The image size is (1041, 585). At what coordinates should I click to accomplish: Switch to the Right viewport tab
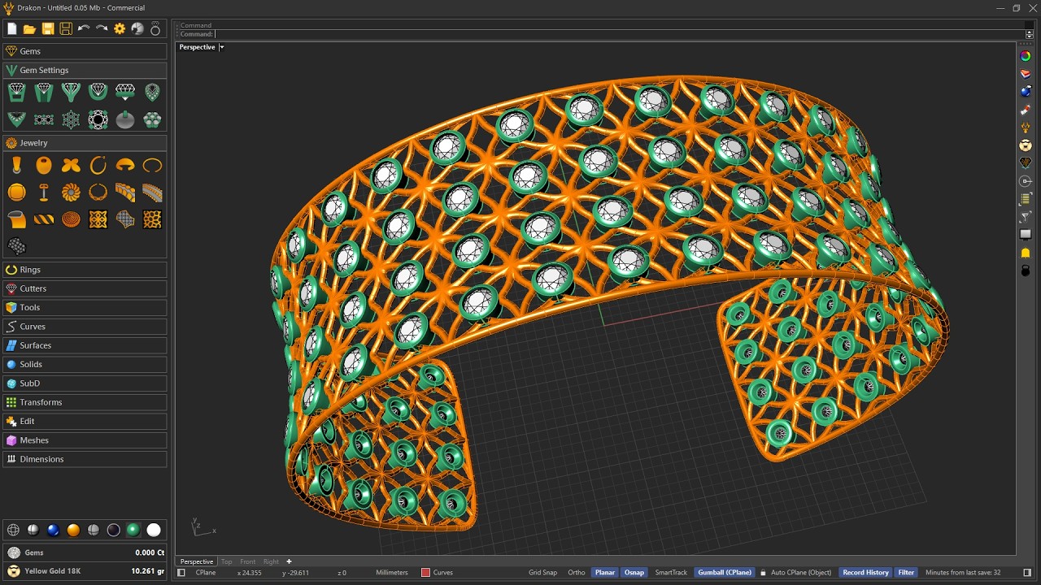click(271, 561)
